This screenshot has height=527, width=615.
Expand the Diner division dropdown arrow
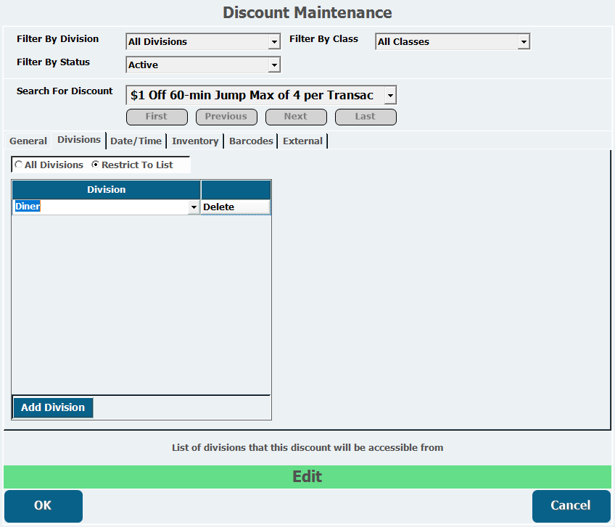(194, 207)
